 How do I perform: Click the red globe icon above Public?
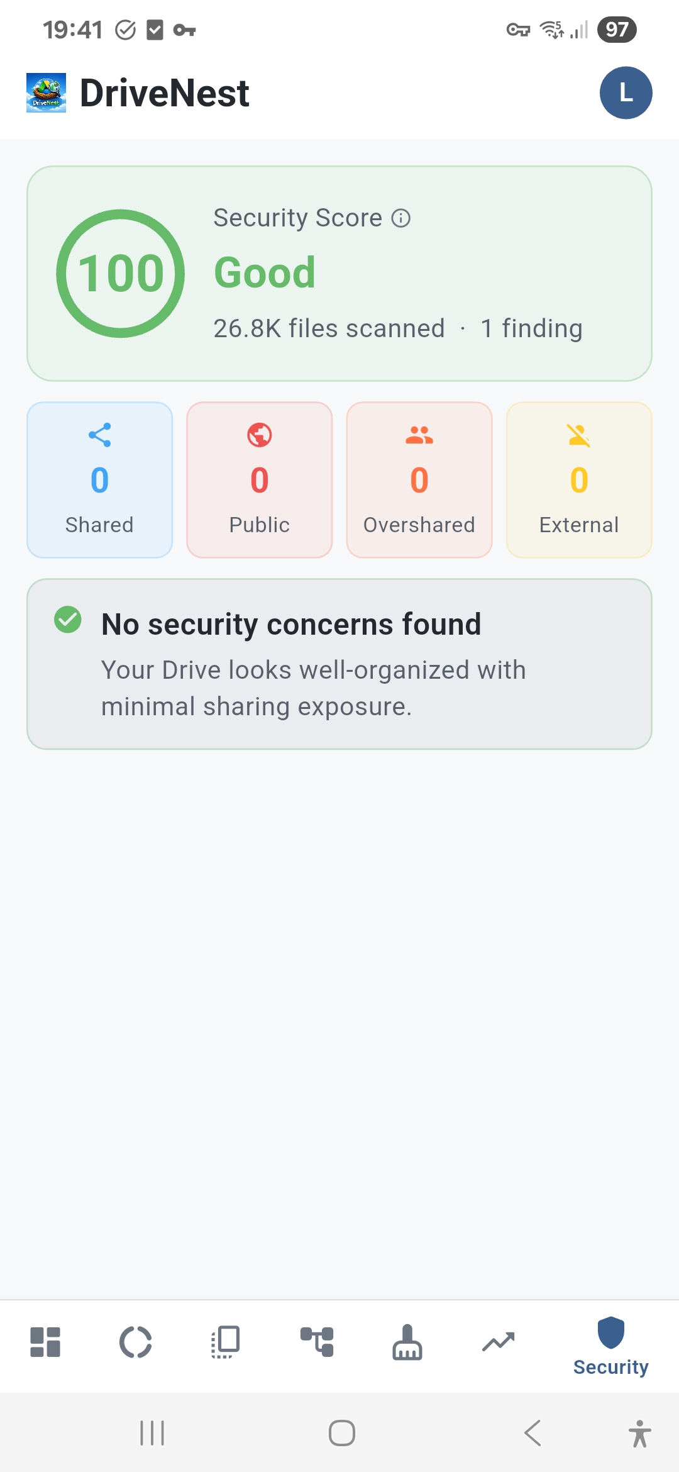tap(259, 435)
